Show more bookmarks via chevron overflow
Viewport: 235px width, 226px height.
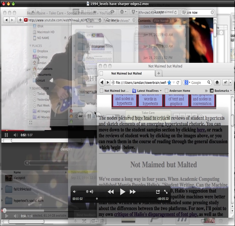(x=206, y=91)
